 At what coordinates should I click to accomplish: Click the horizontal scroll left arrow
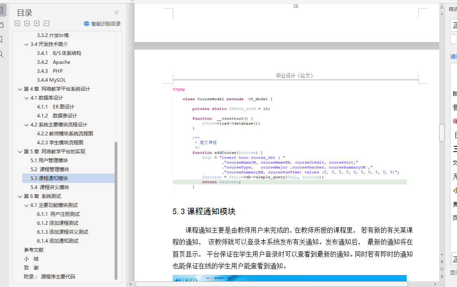click(130, 284)
